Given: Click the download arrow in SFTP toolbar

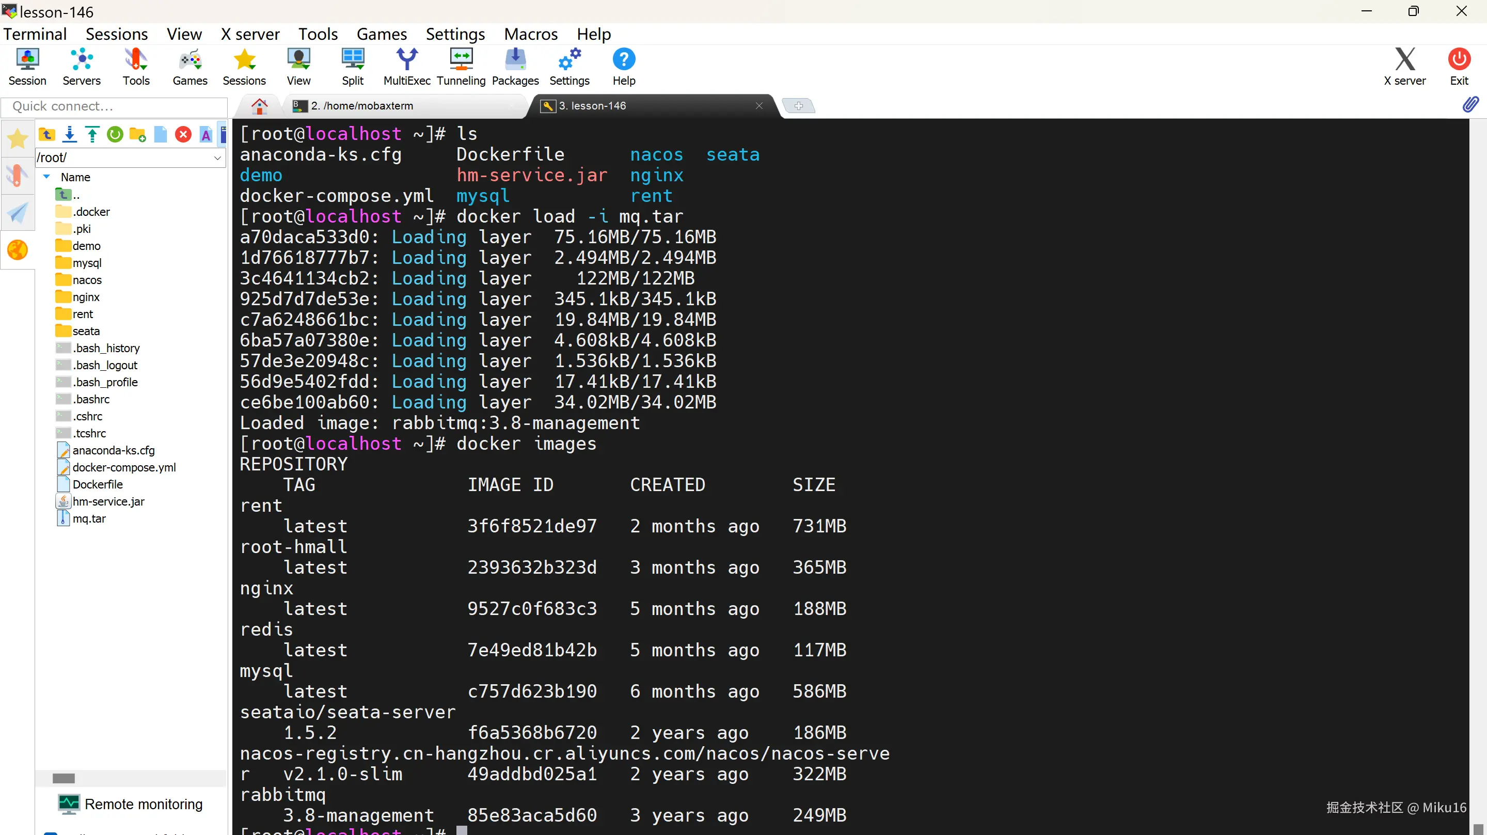Looking at the screenshot, I should (x=69, y=135).
